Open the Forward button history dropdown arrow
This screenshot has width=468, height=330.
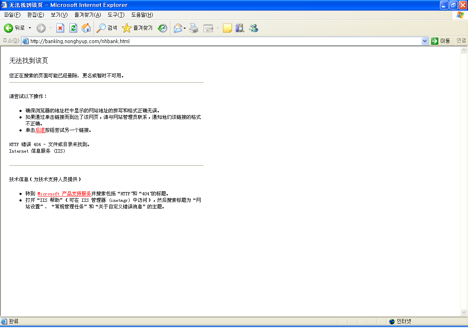(50, 28)
